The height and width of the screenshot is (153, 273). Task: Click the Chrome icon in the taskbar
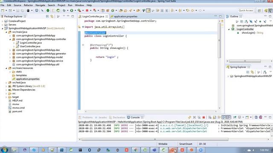point(136,150)
